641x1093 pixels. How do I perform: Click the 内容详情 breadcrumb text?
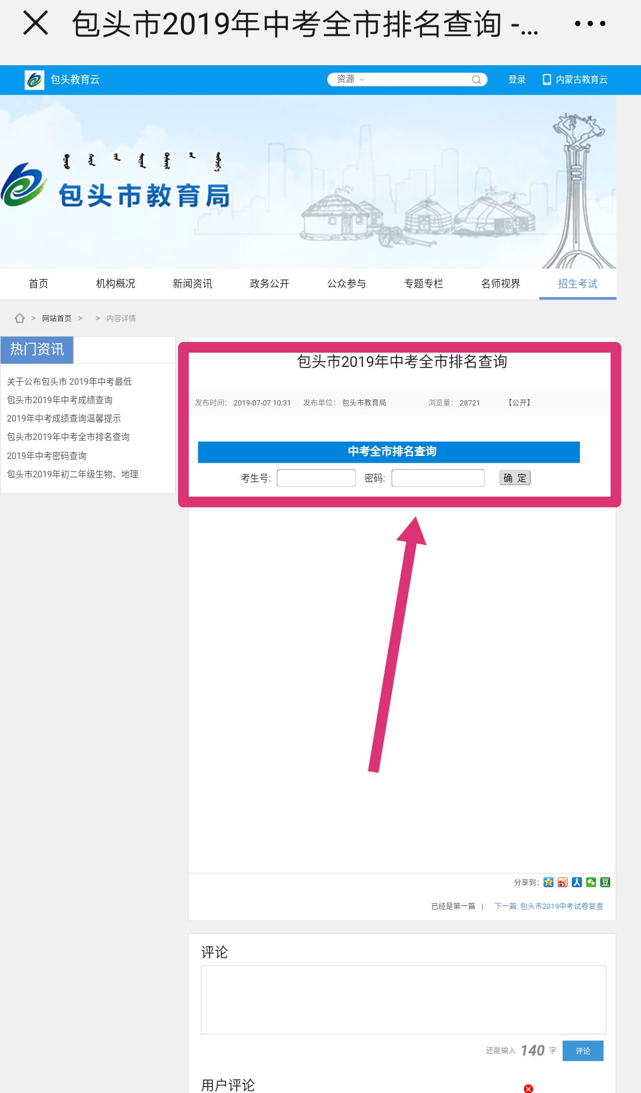121,319
